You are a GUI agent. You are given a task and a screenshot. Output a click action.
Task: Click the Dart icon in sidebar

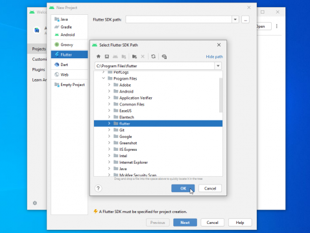pyautogui.click(x=57, y=65)
